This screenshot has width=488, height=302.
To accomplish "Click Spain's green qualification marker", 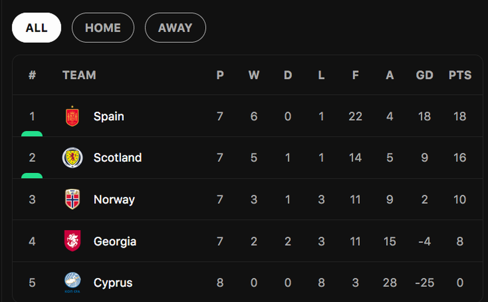I will click(32, 134).
